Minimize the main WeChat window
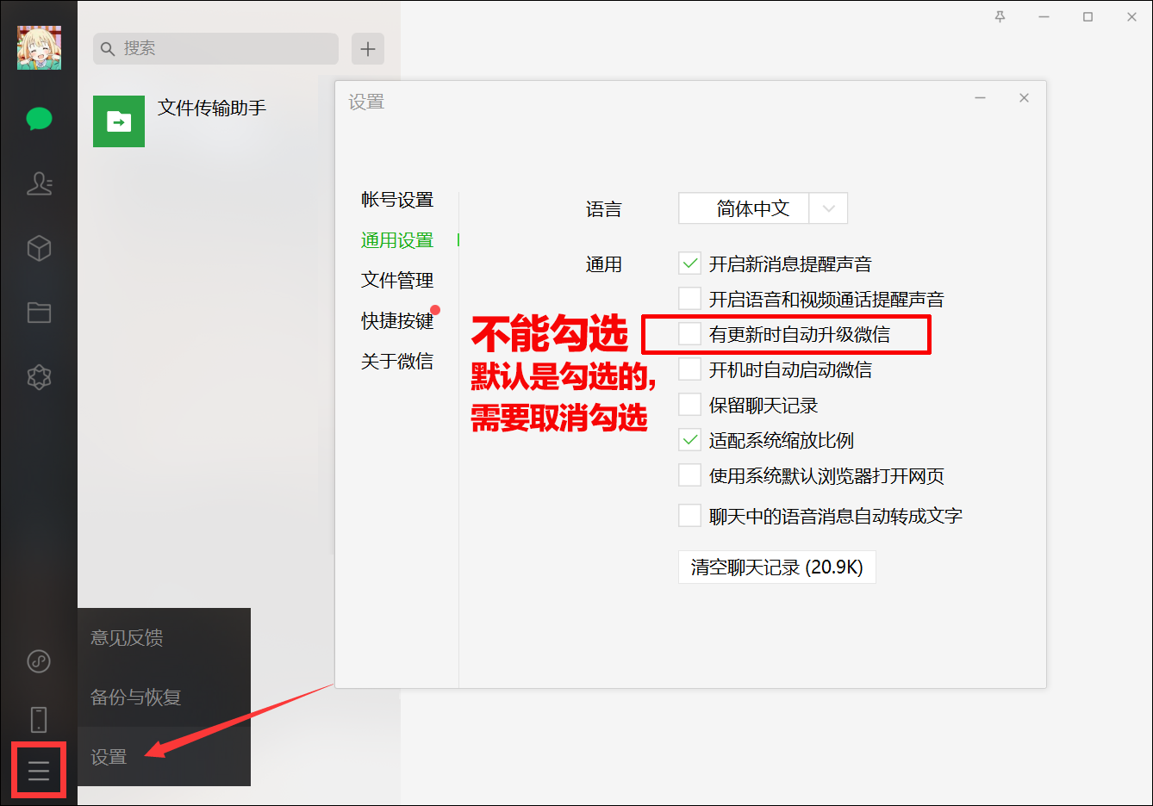1153x806 pixels. point(1044,16)
